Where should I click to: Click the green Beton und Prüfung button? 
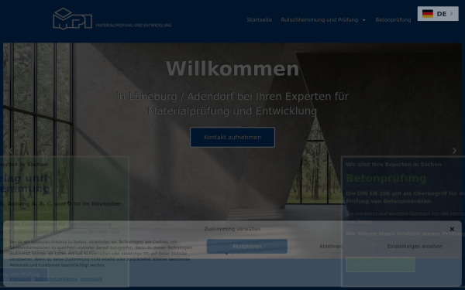(x=381, y=264)
